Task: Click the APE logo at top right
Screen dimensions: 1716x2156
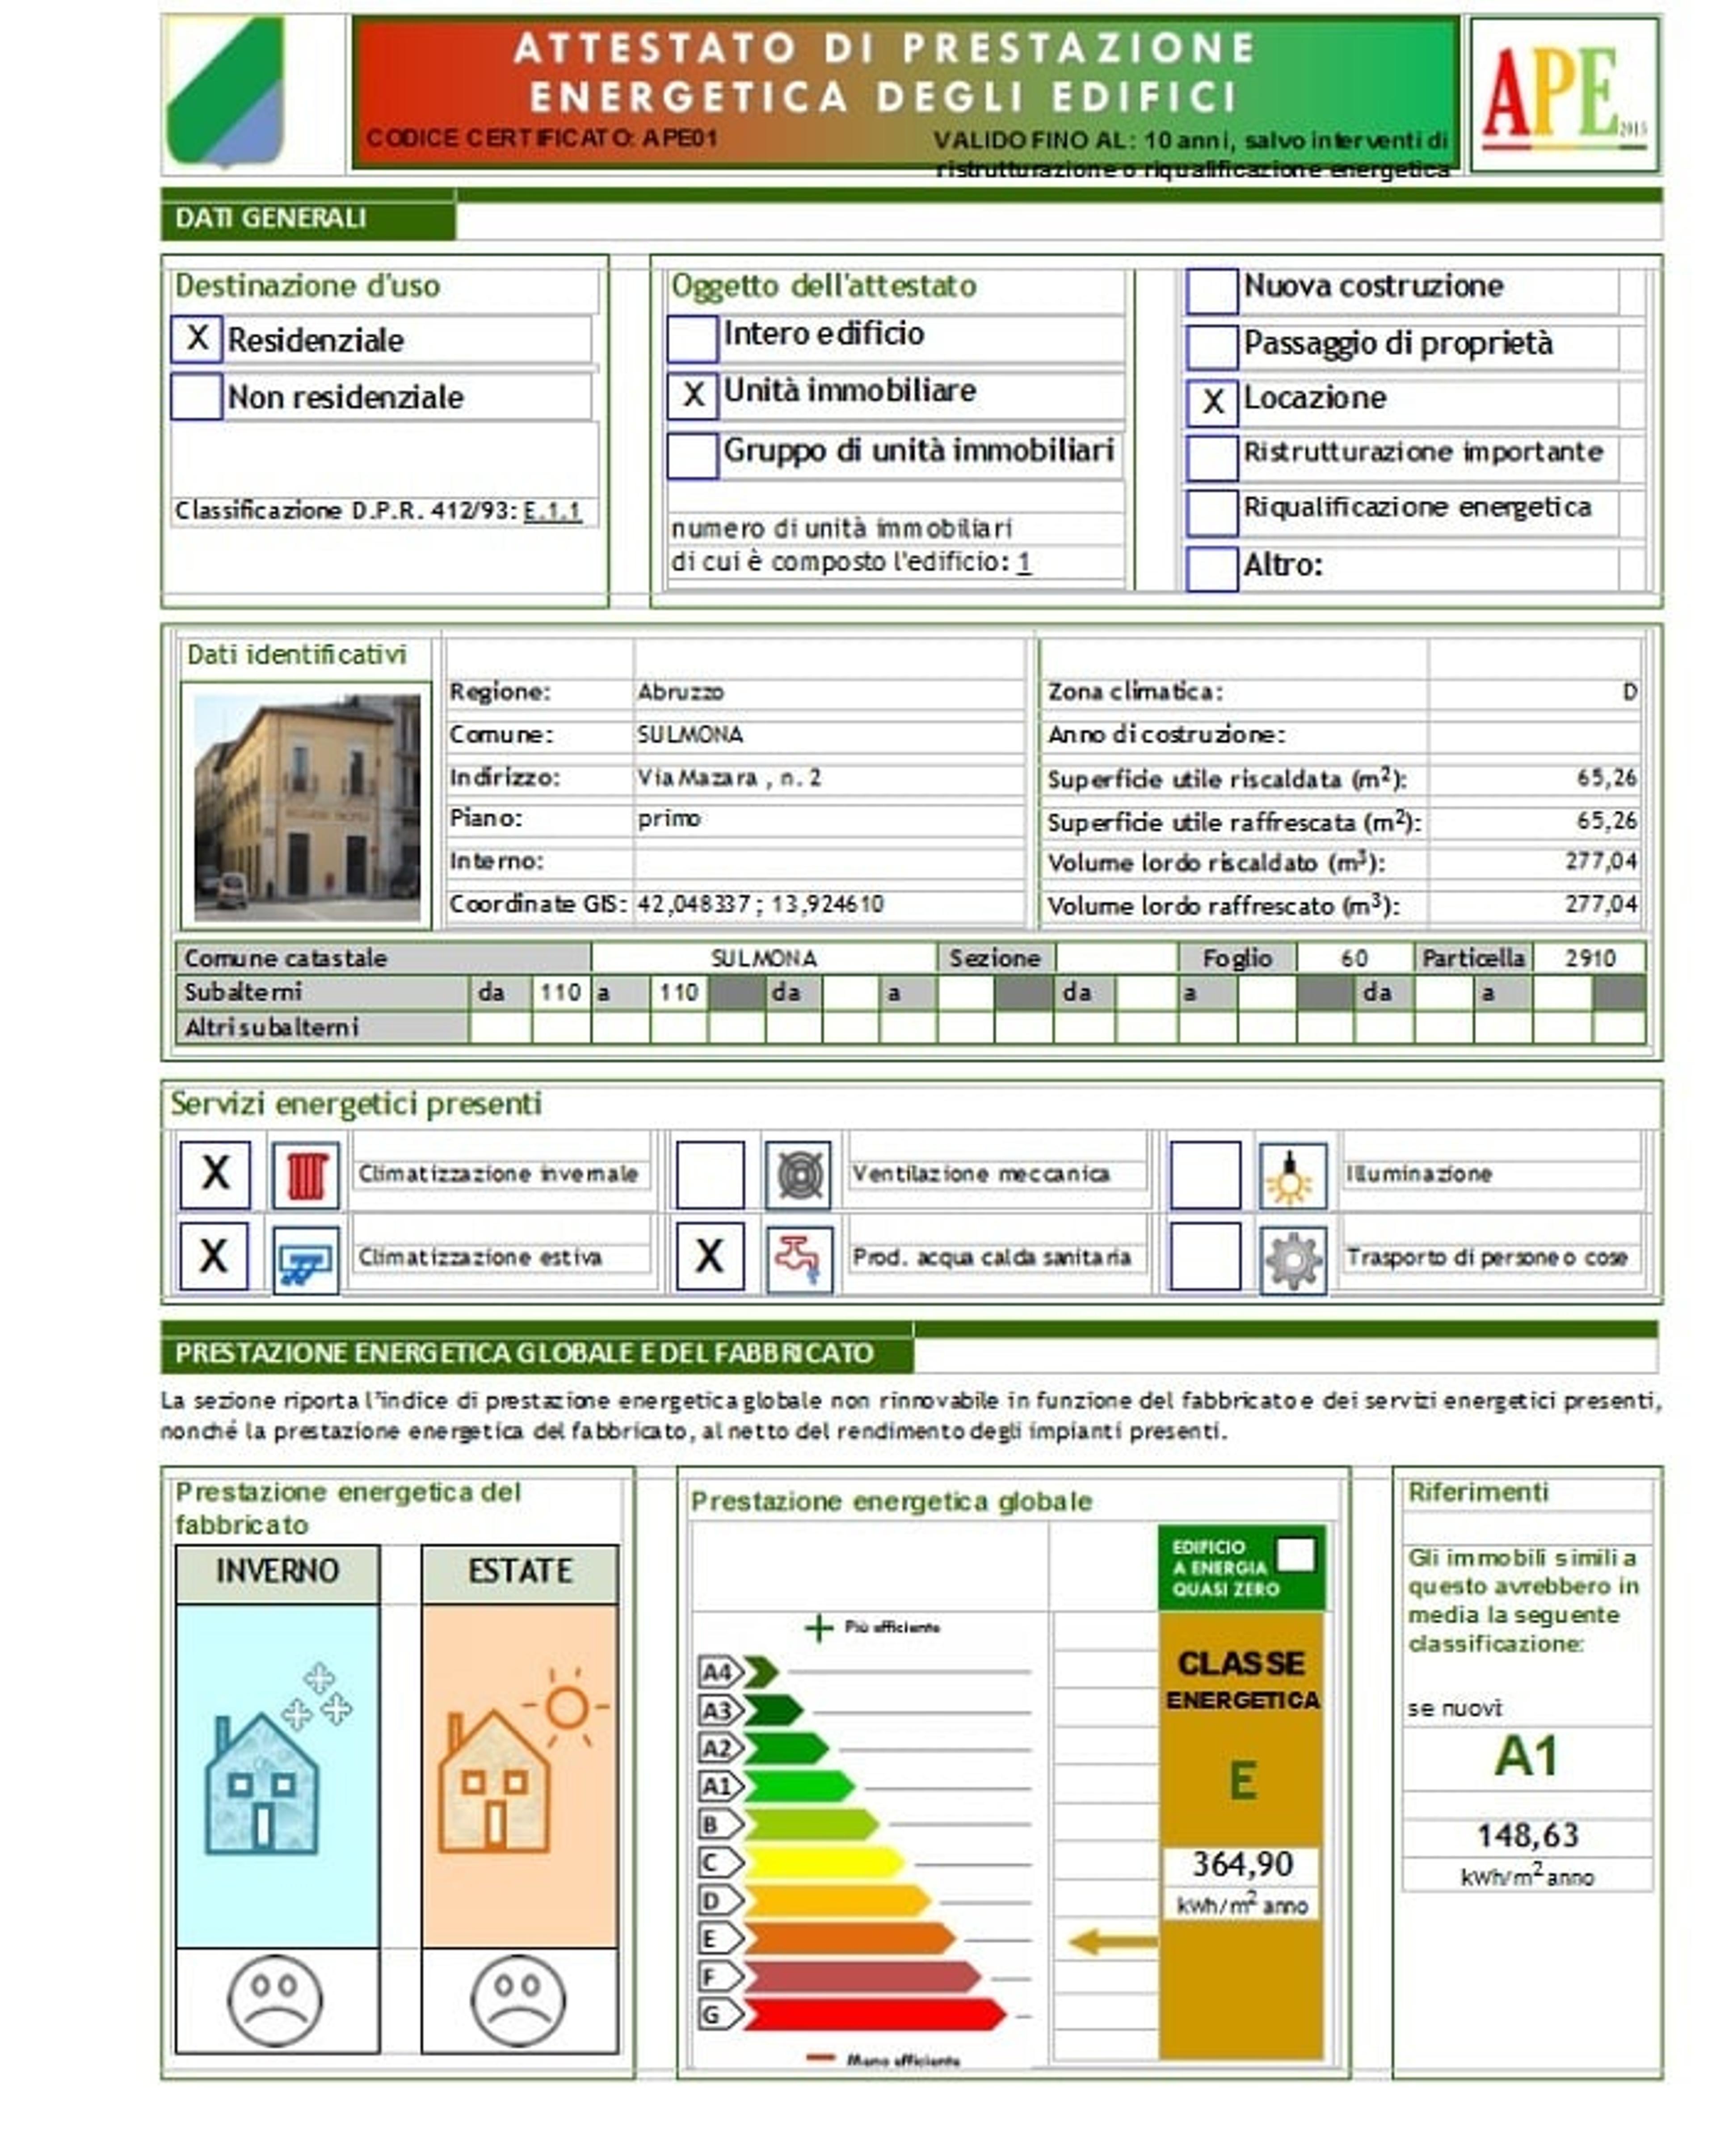Action: pyautogui.click(x=1564, y=95)
